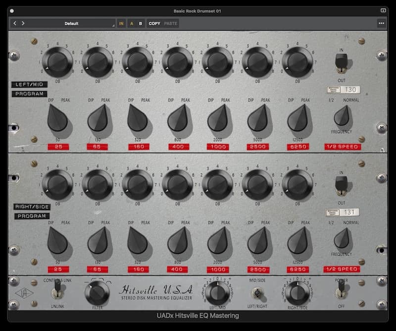Image resolution: width=396 pixels, height=331 pixels.
Task: Click Right/Side 12500 Hz DB gain knob
Action: coord(297,185)
